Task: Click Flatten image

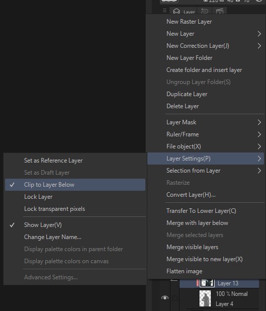Action: point(206,272)
